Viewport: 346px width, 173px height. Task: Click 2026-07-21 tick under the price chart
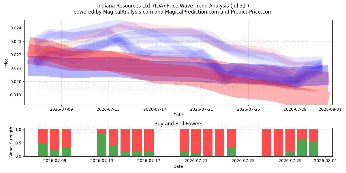[x=202, y=109]
